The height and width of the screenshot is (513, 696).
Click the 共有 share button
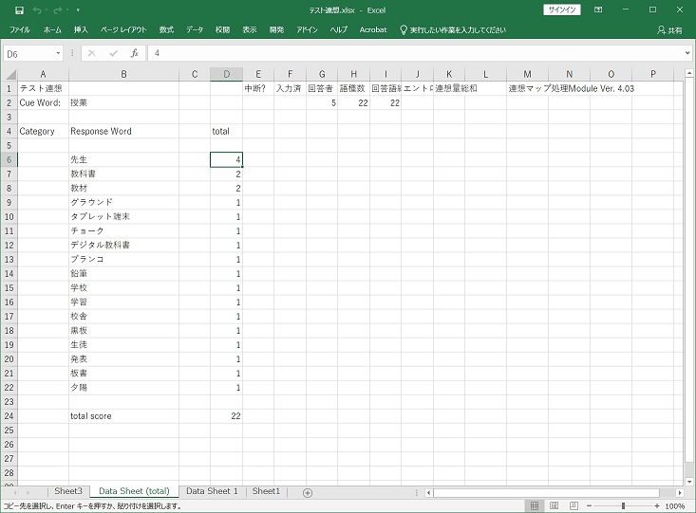(x=669, y=29)
